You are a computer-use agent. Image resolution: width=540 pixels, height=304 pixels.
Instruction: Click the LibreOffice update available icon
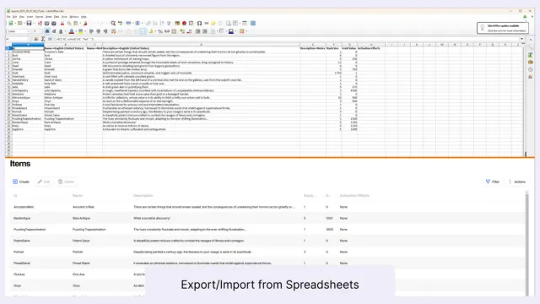(x=525, y=17)
